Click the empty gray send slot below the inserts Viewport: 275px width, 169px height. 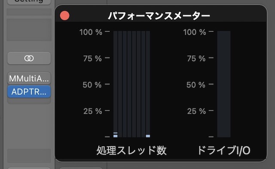tap(29, 156)
